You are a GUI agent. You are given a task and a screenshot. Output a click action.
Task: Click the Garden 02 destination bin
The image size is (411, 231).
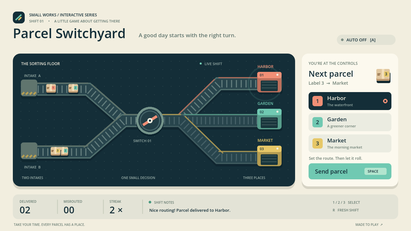(269, 119)
